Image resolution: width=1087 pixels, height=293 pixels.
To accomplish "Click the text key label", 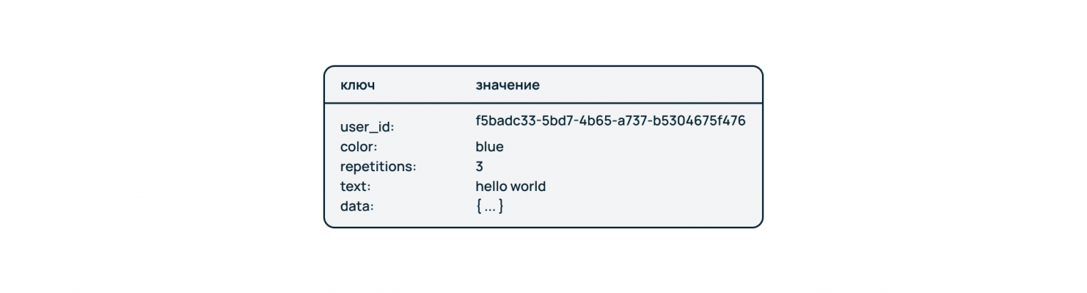I will pos(356,187).
